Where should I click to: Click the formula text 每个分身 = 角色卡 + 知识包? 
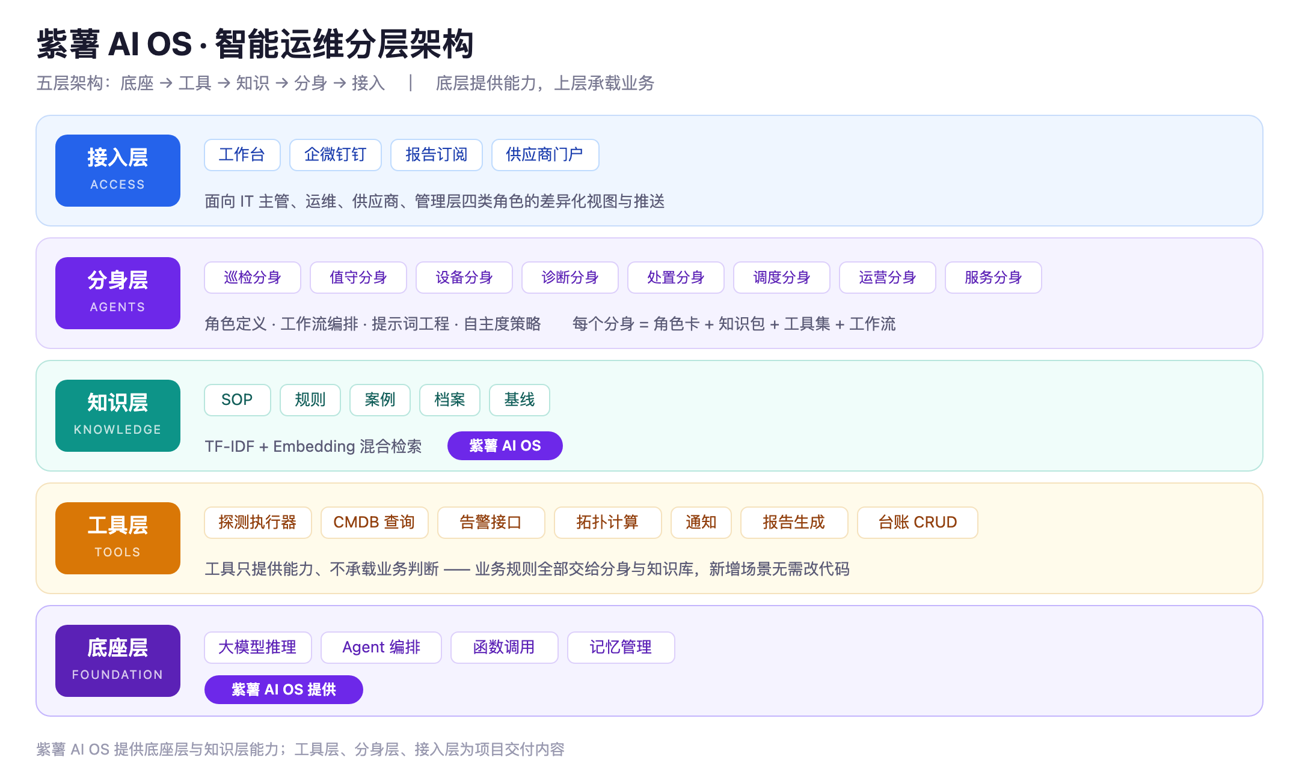click(734, 324)
